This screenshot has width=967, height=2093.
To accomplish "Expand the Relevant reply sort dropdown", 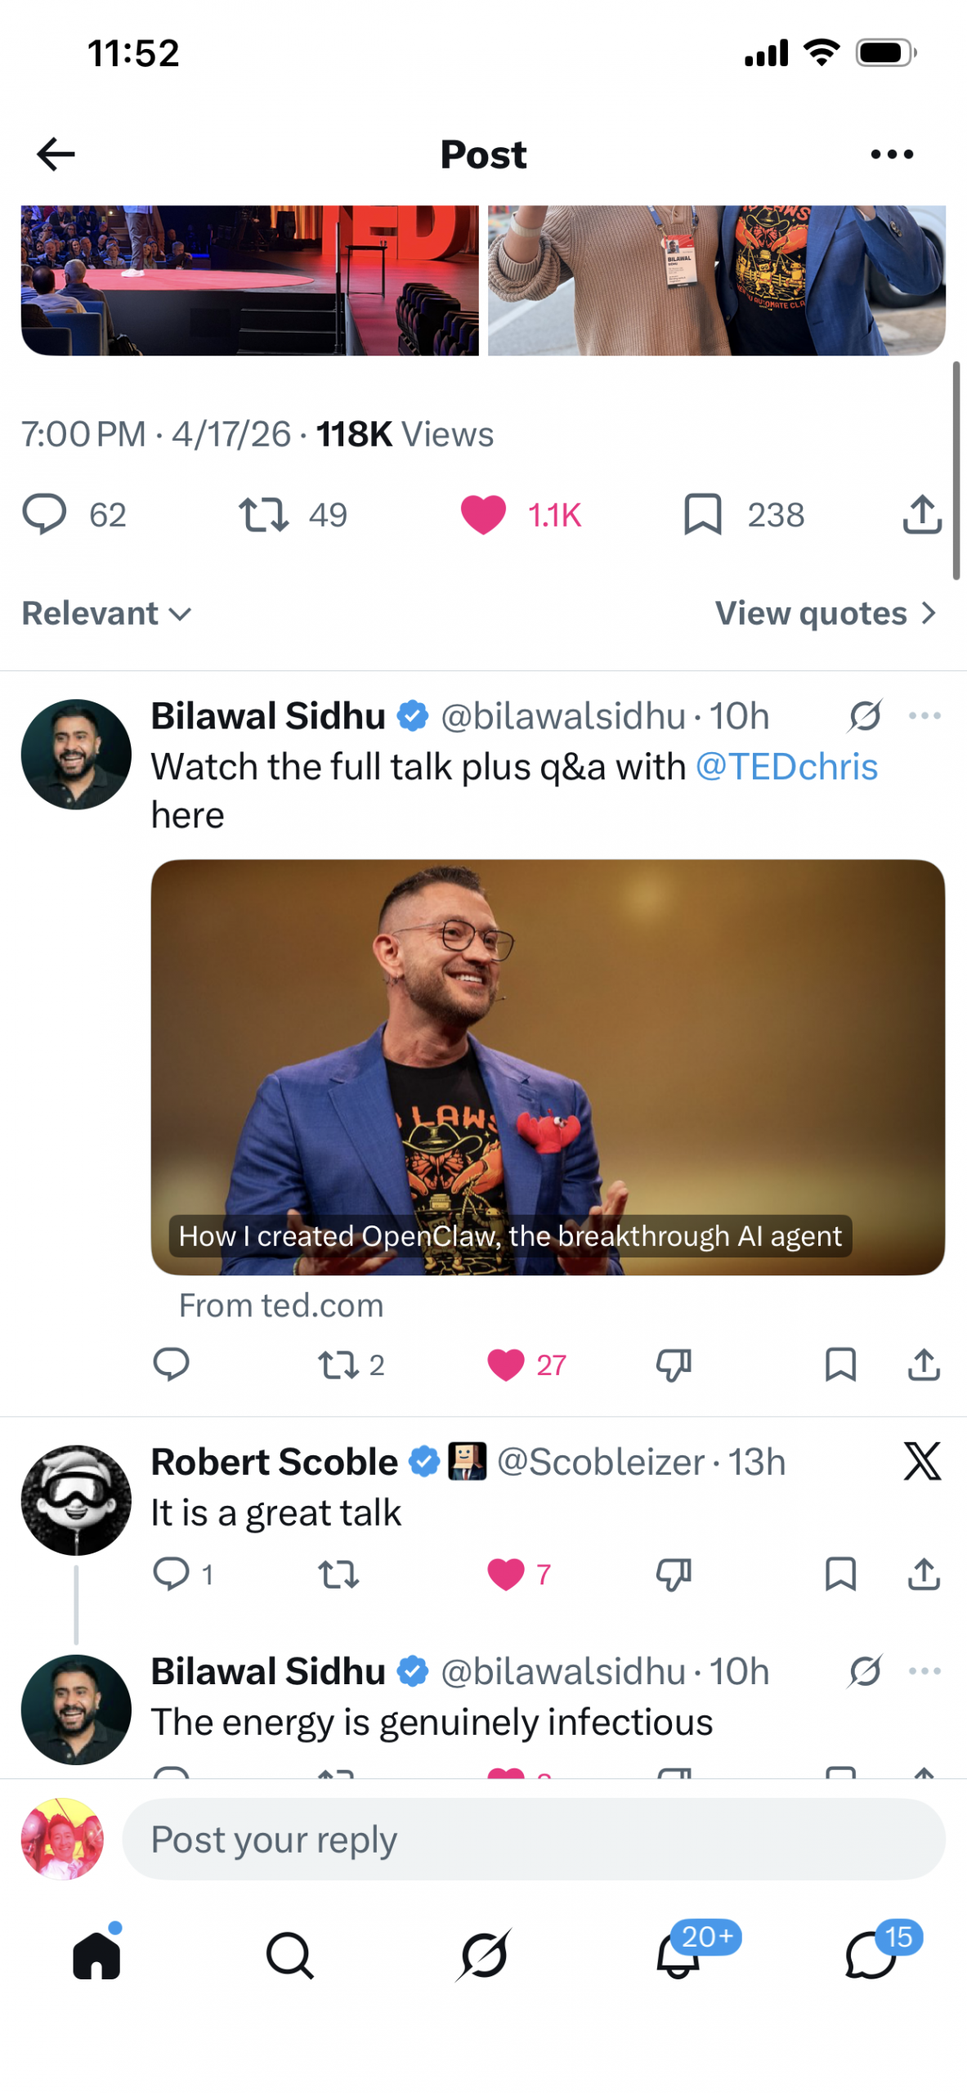I will (x=106, y=613).
